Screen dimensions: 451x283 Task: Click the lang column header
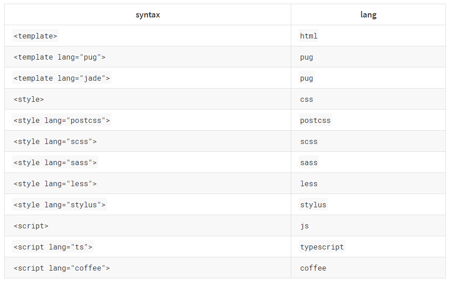click(x=368, y=15)
